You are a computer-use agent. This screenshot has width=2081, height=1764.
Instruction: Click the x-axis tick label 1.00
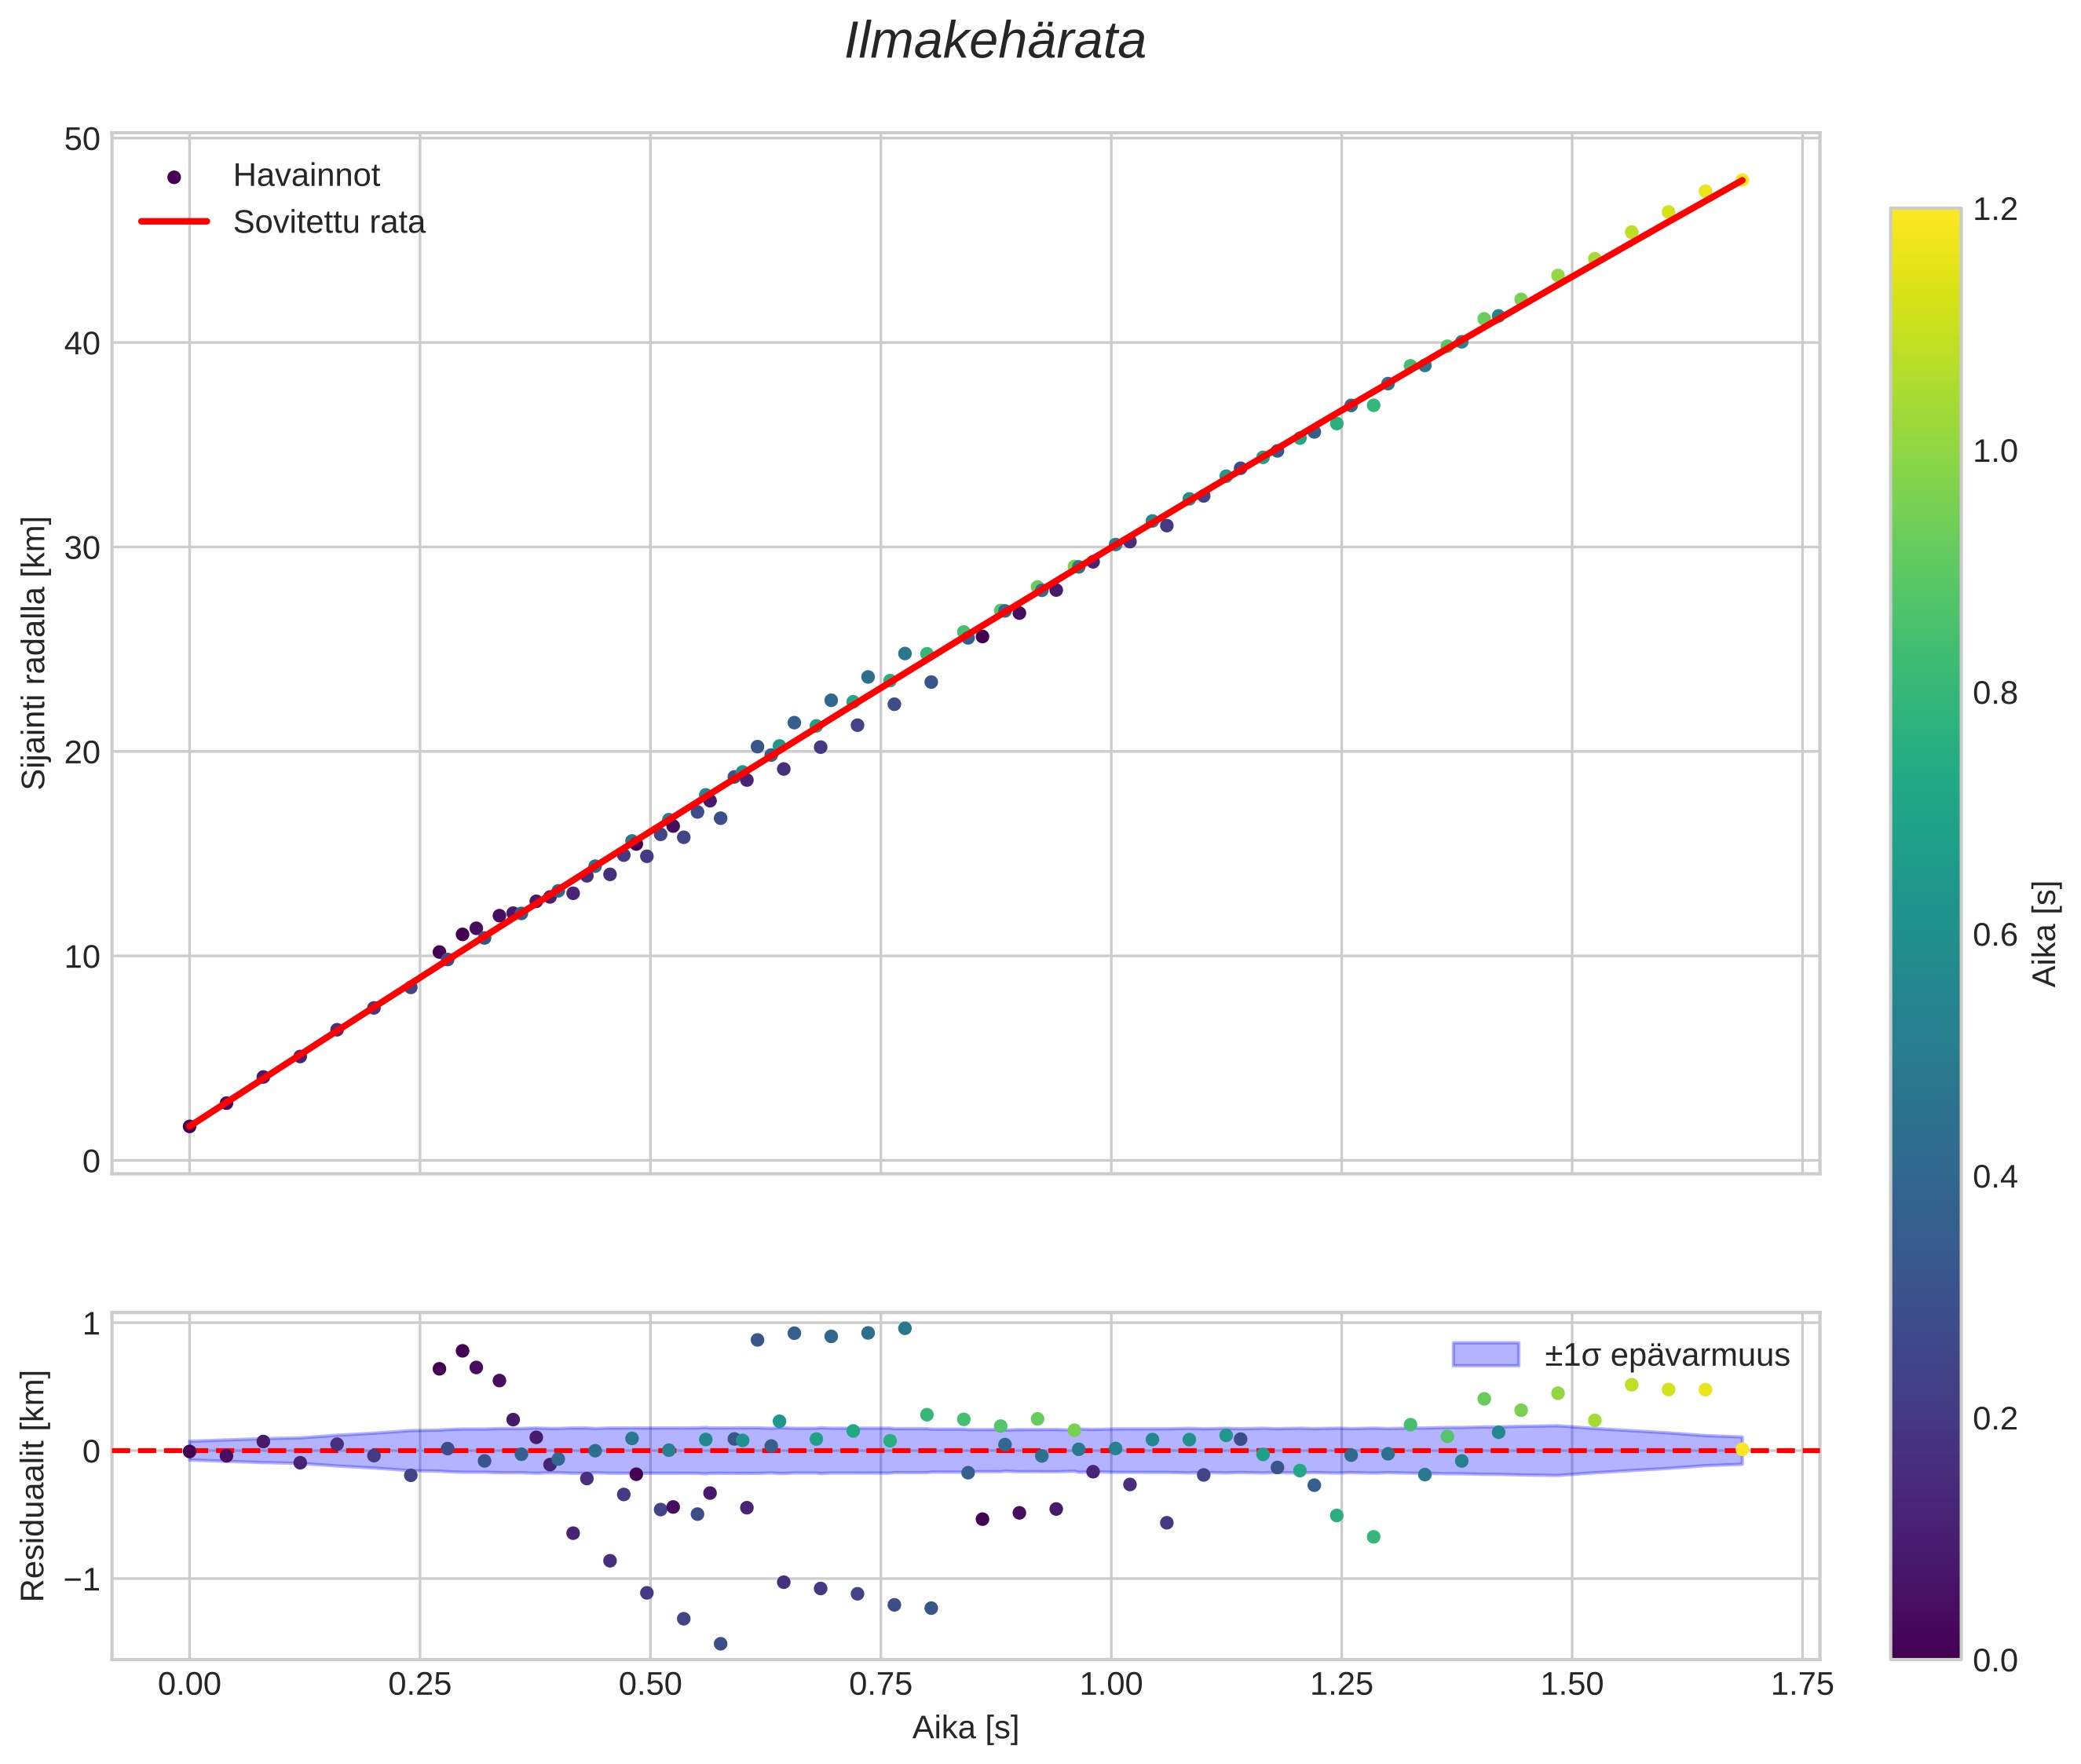coord(1110,1685)
